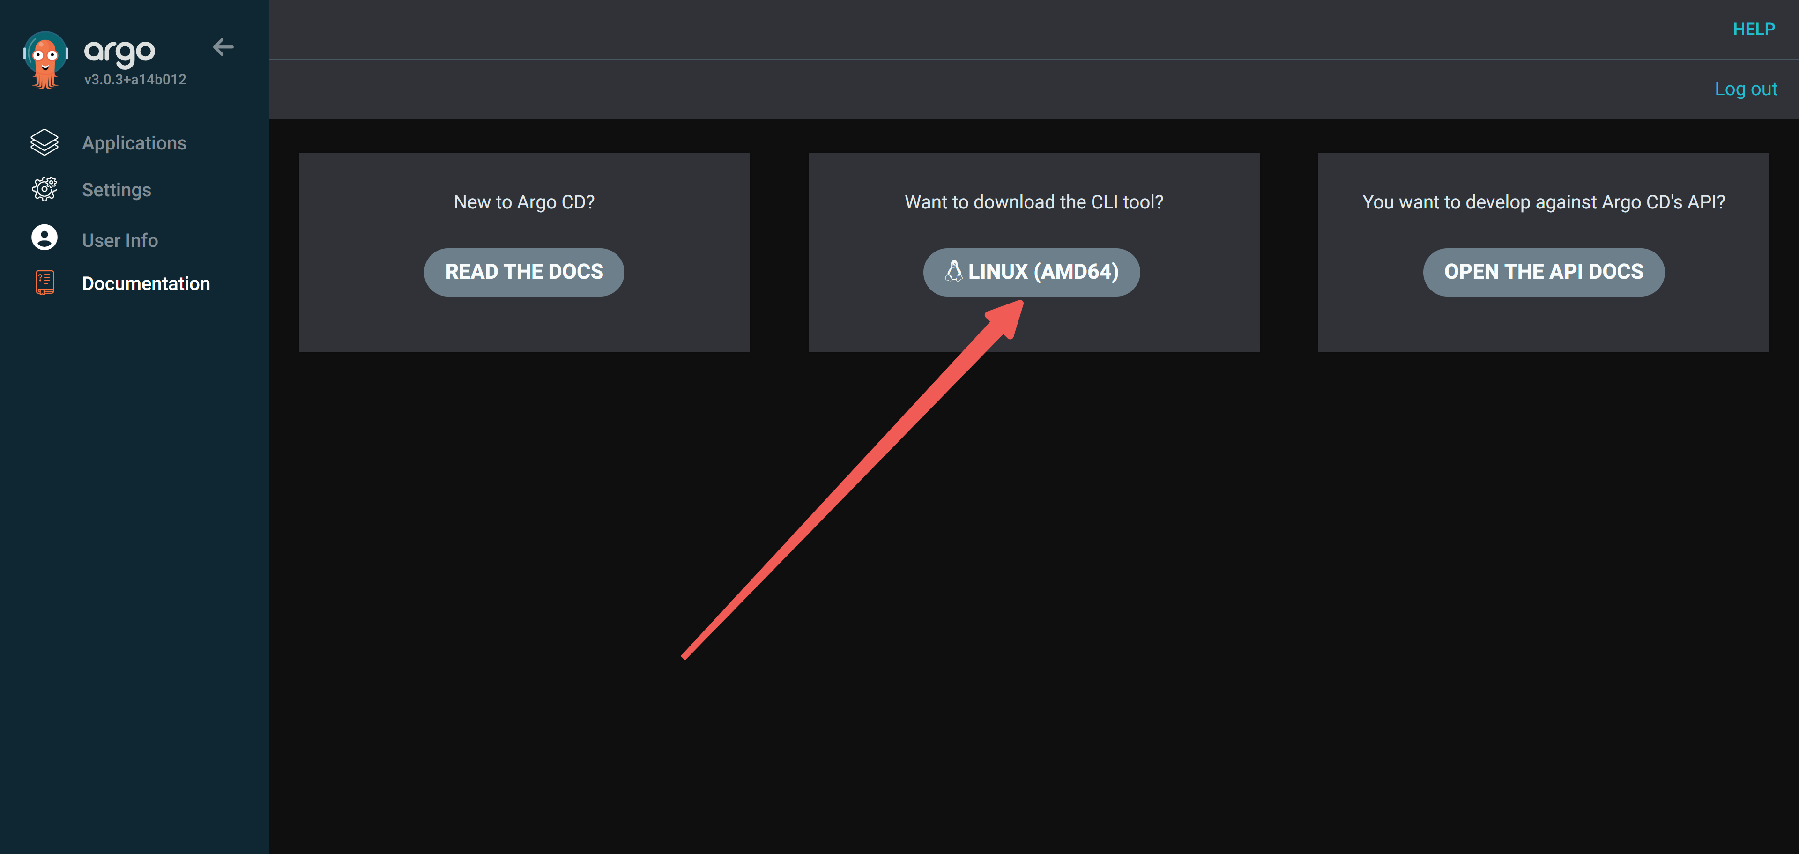Click 'develop against Argo CD's API?' text

1596,202
